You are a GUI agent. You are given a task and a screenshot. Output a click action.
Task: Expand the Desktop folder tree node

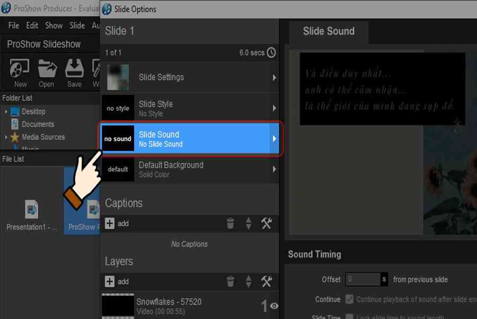point(6,112)
